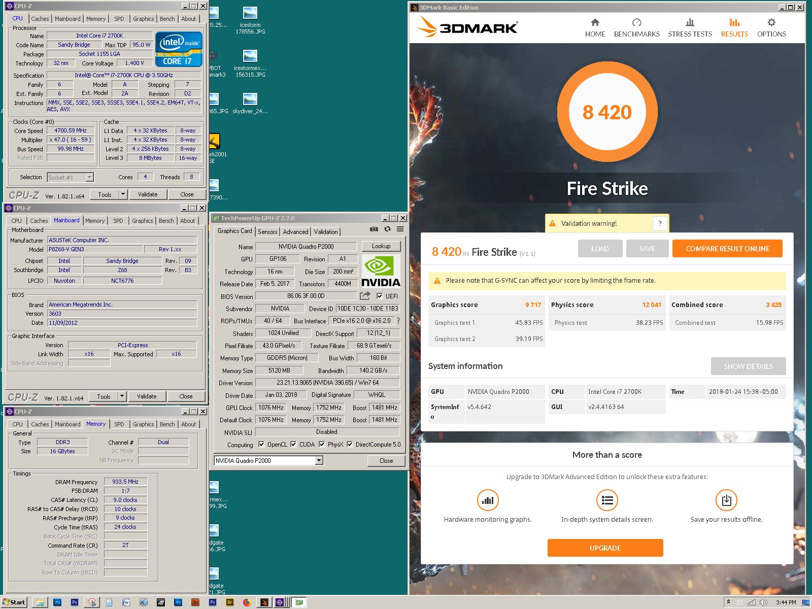812x609 pixels.
Task: Expand hidden system tray icons
Action: click(x=728, y=602)
